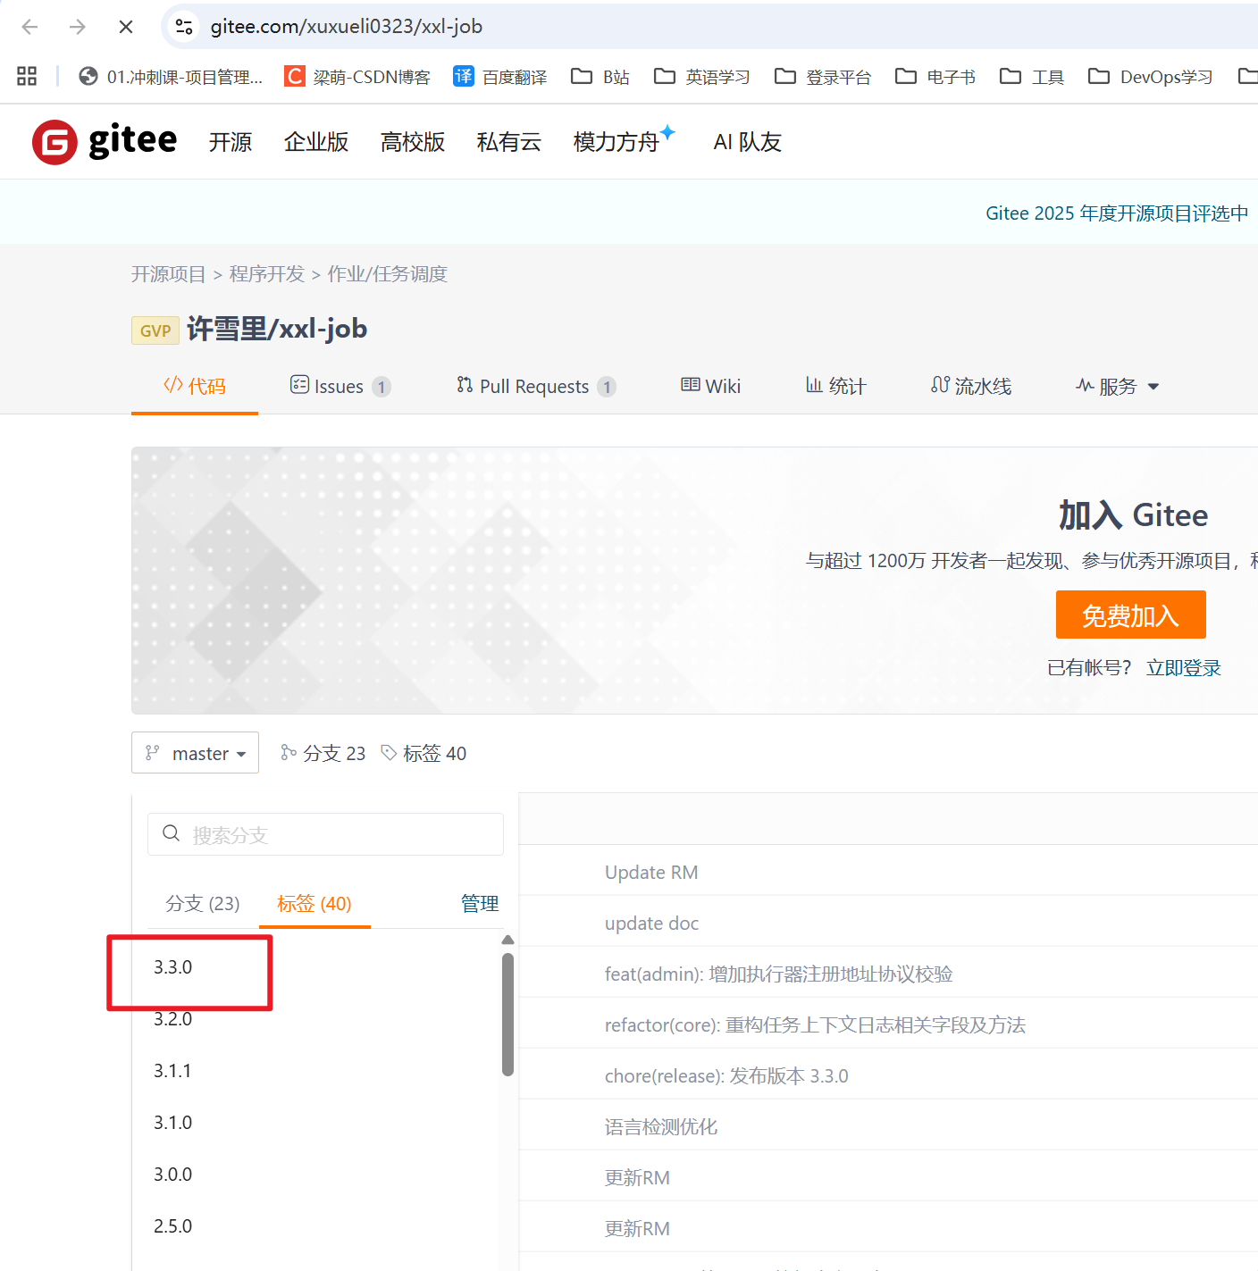Open the 登录平台 bookmark folder
Viewport: 1258px width, 1271px height.
(823, 77)
